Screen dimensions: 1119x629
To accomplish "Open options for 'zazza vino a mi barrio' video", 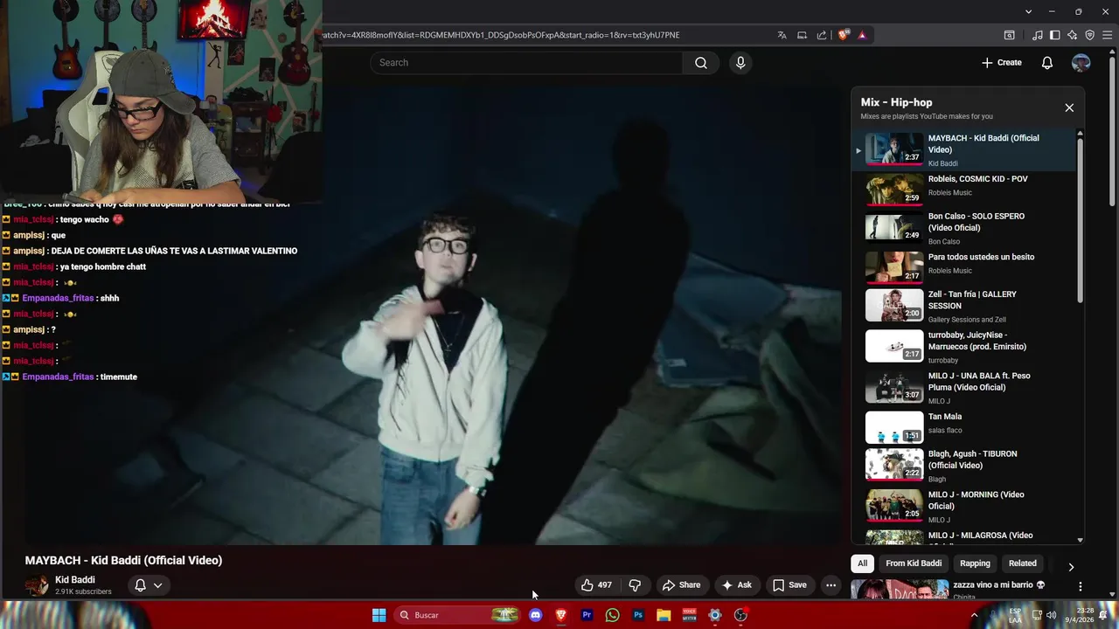I will [1080, 586].
